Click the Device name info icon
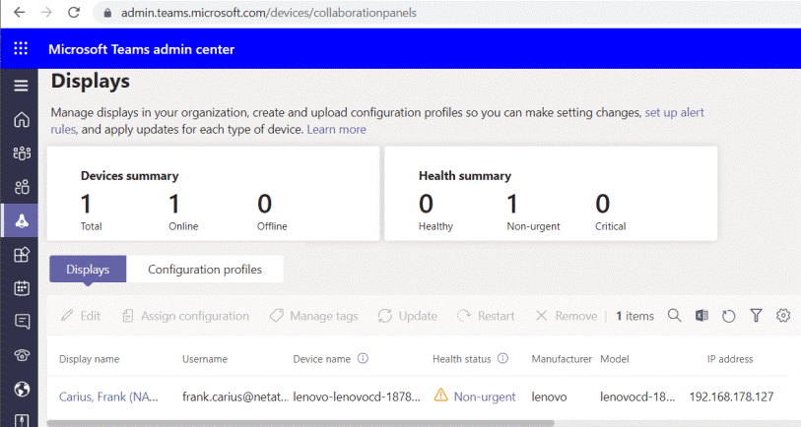This screenshot has height=427, width=801. click(x=363, y=358)
